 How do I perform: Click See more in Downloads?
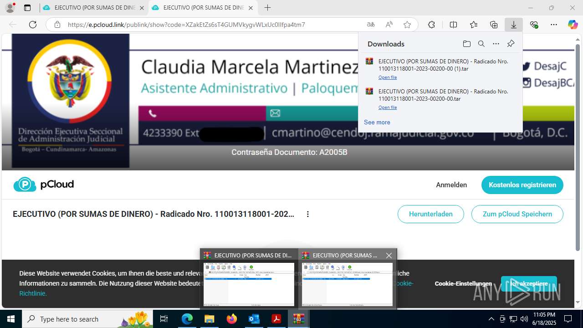click(x=377, y=122)
